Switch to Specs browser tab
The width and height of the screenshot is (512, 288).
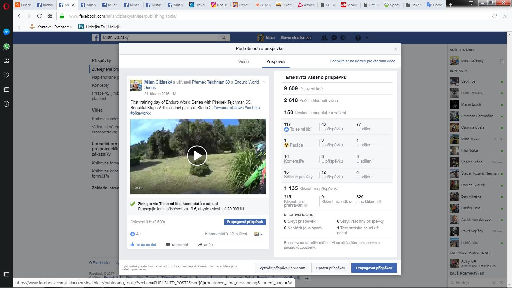coord(392,5)
